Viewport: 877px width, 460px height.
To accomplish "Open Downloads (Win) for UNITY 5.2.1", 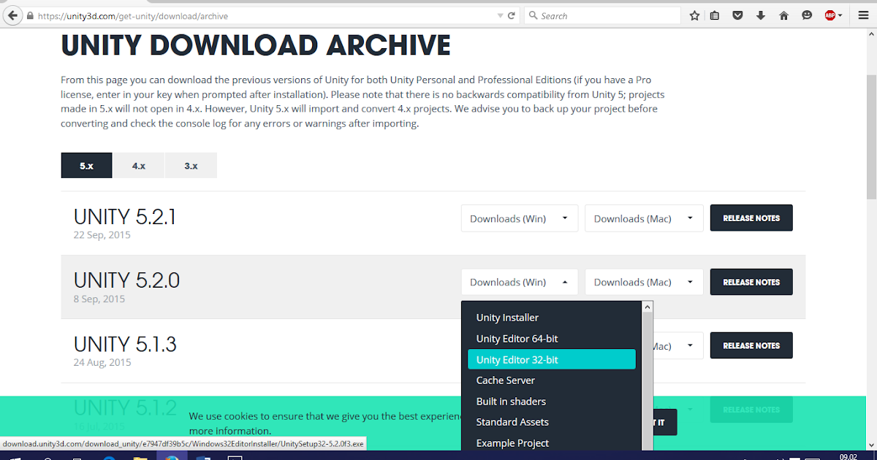I will [520, 218].
